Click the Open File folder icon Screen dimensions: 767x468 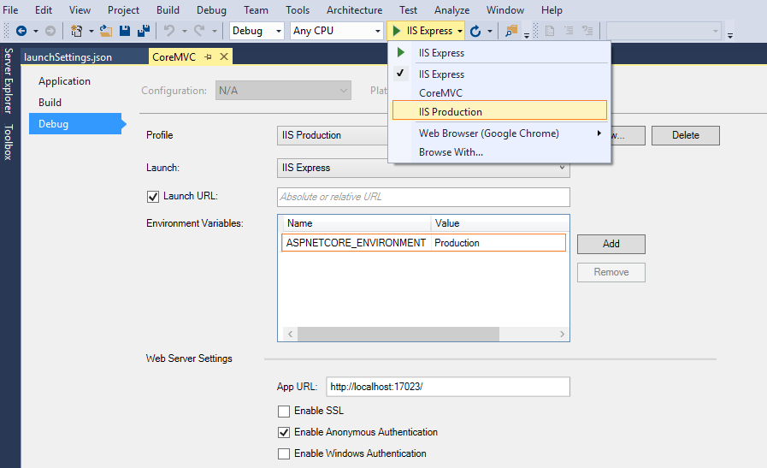pos(106,31)
